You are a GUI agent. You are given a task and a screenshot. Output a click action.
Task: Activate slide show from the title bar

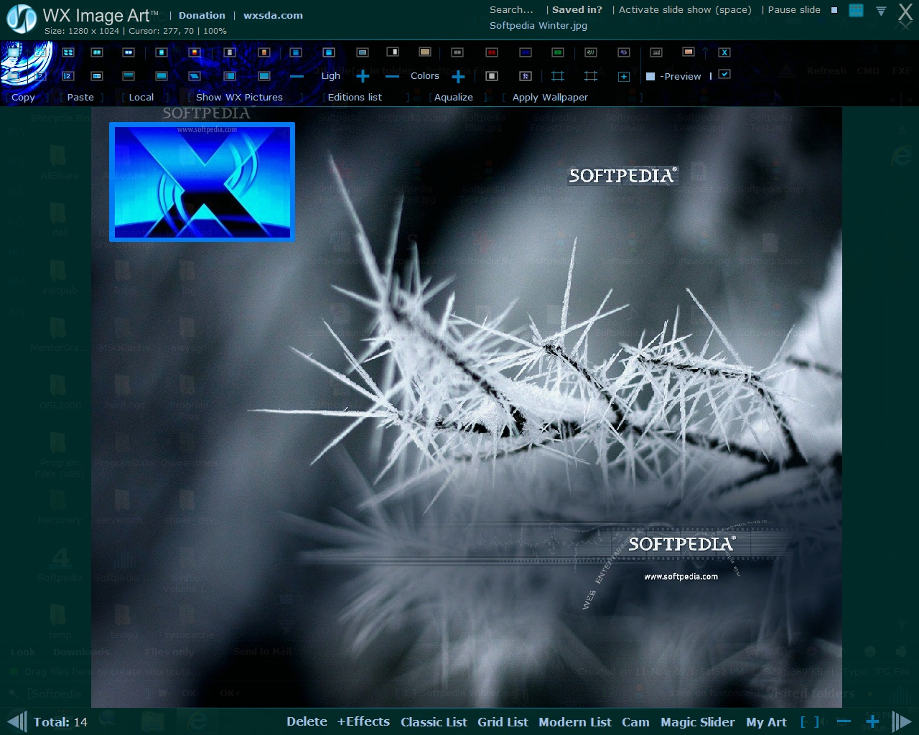[685, 9]
